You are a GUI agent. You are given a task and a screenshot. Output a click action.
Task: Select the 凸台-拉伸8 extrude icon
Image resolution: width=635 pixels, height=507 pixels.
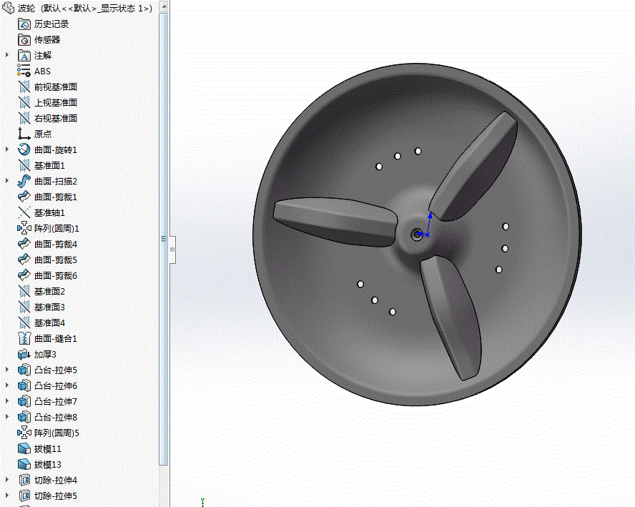pyautogui.click(x=24, y=417)
